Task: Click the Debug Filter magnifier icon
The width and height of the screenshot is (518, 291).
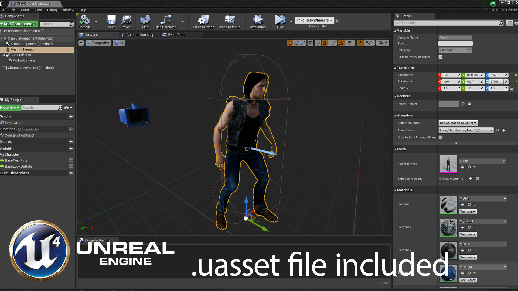Action: pyautogui.click(x=338, y=20)
